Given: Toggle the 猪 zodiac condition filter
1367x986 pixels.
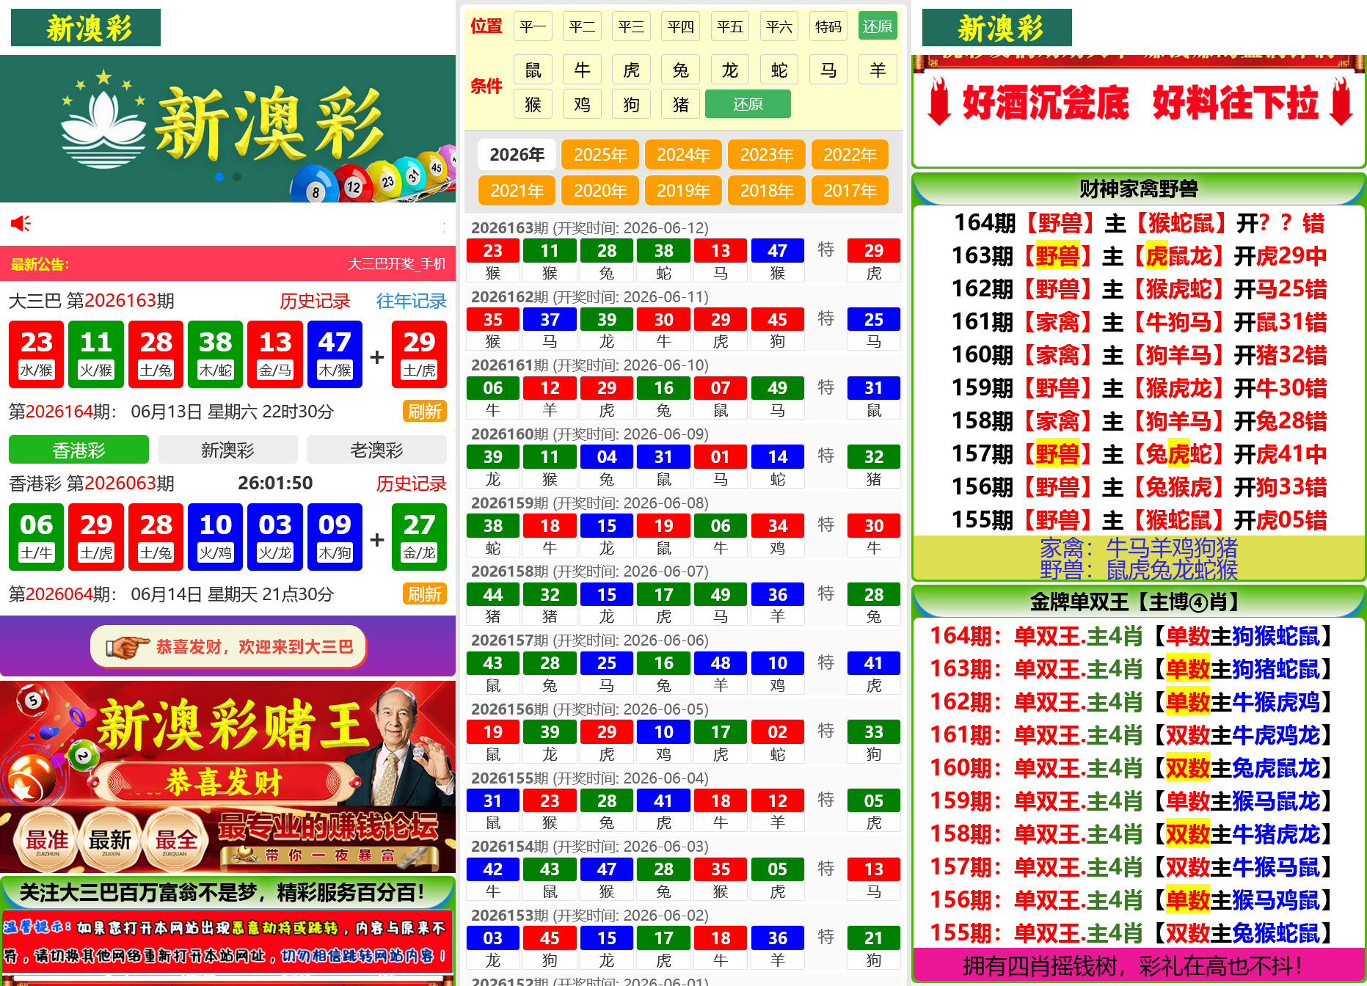Looking at the screenshot, I should click(681, 104).
